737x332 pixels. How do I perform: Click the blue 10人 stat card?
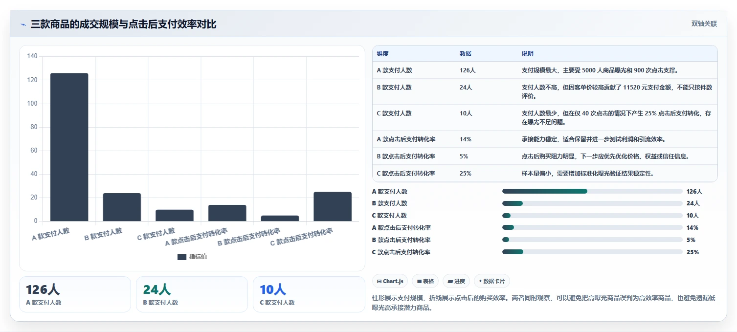(x=309, y=294)
